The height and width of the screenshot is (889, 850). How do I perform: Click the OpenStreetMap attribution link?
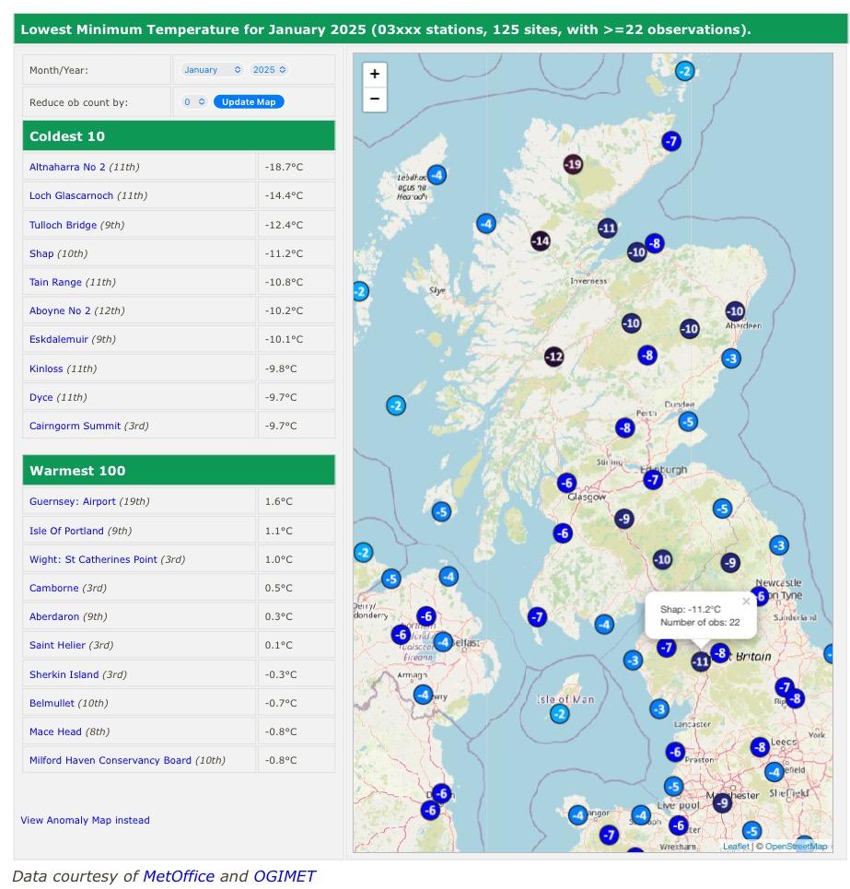point(796,846)
